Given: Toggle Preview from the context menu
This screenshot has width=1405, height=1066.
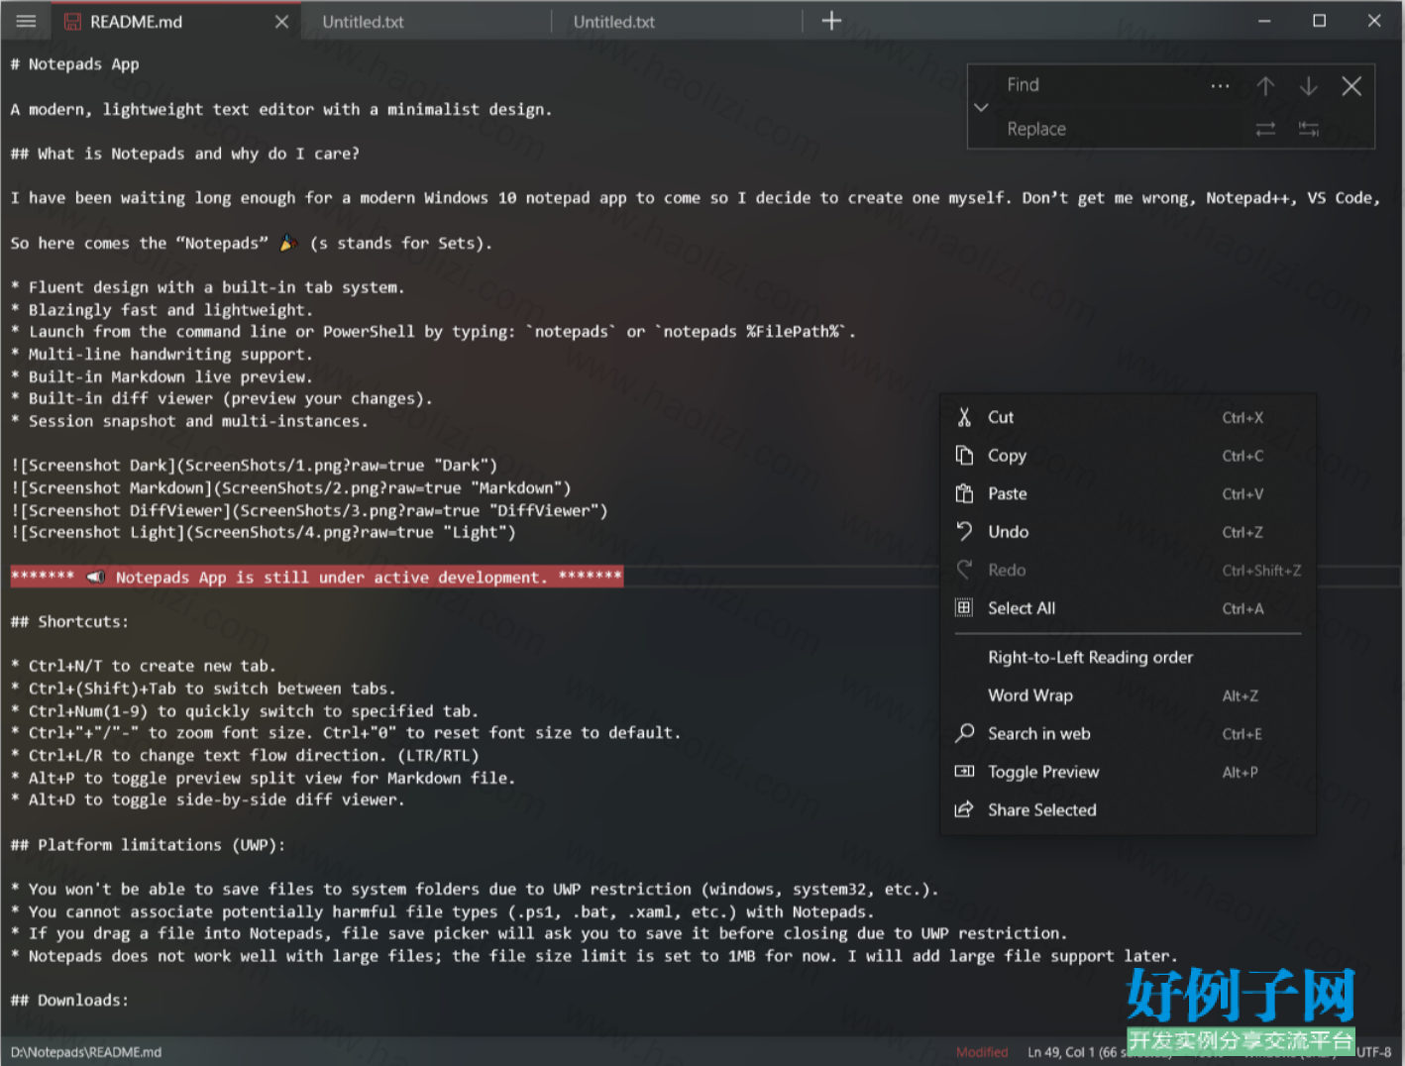Looking at the screenshot, I should (1129, 772).
